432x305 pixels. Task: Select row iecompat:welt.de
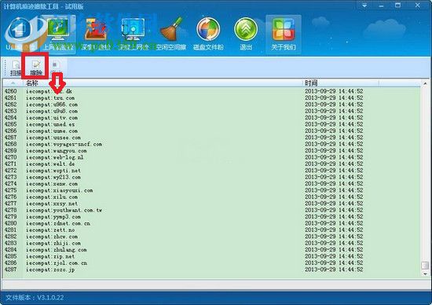(211, 164)
